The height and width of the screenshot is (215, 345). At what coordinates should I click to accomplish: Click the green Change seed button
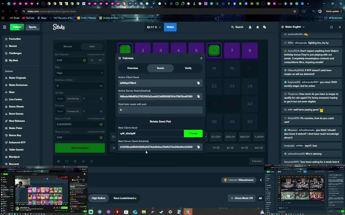(x=193, y=133)
